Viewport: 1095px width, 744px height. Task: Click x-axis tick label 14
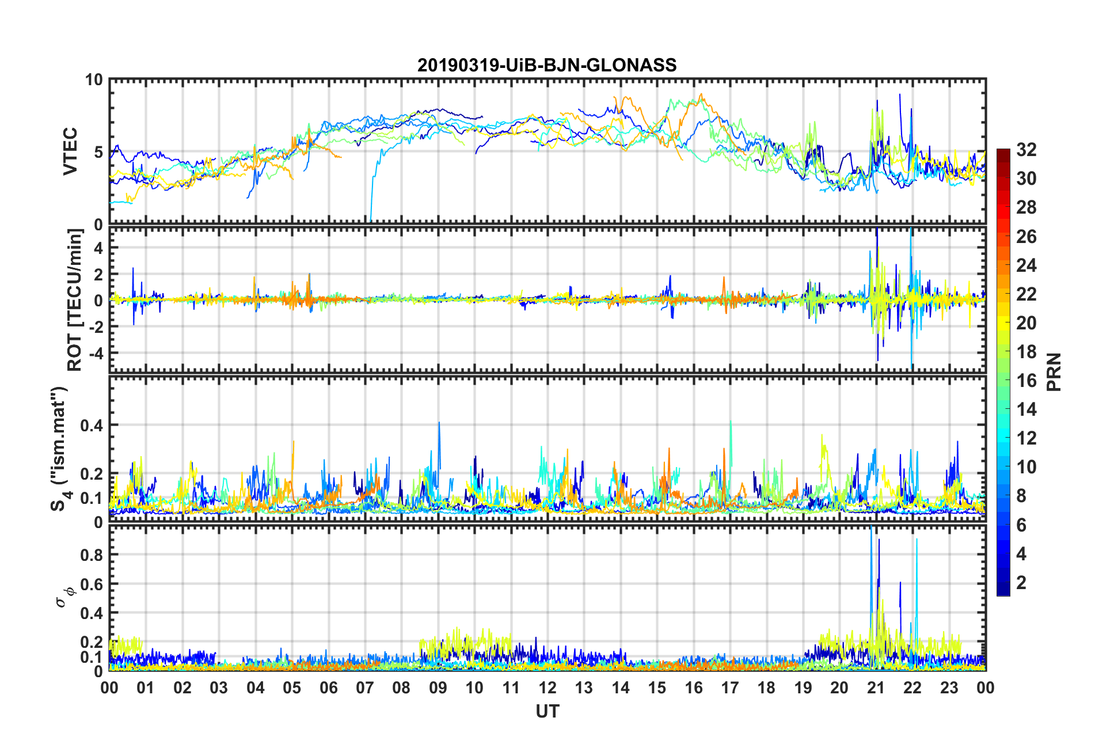pos(621,688)
